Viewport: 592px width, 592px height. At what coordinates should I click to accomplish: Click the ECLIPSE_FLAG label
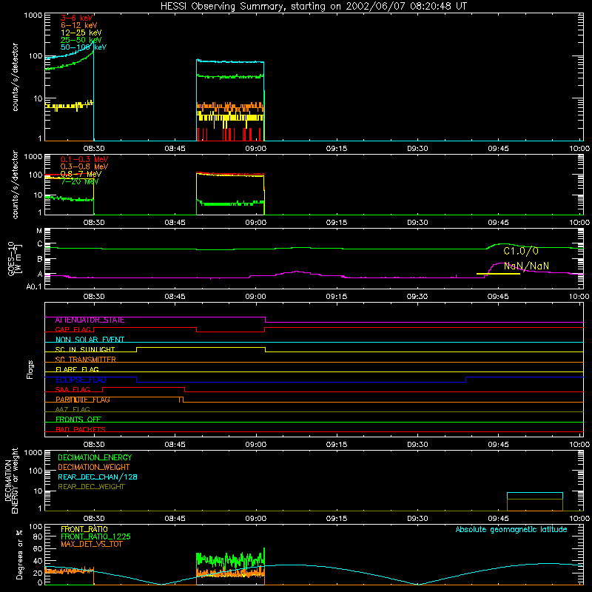pos(81,380)
